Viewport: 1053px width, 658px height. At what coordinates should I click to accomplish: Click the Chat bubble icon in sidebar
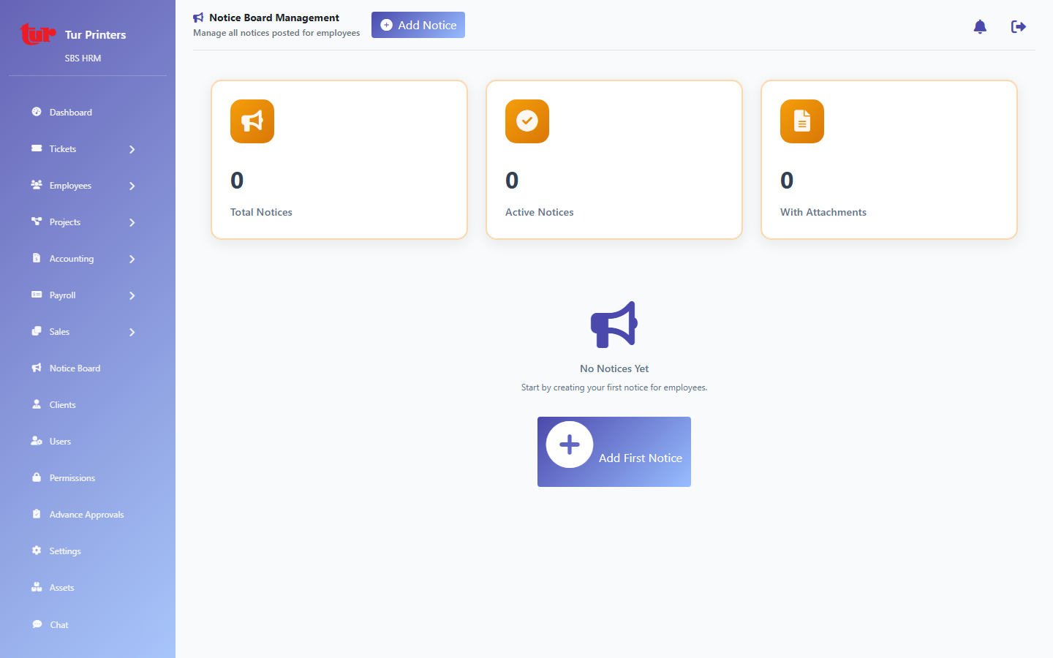[x=37, y=624]
